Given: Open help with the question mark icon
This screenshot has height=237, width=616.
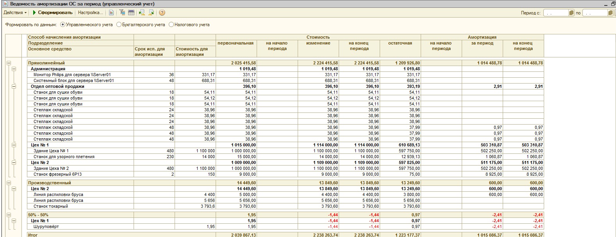Looking at the screenshot, I should pos(162,12).
